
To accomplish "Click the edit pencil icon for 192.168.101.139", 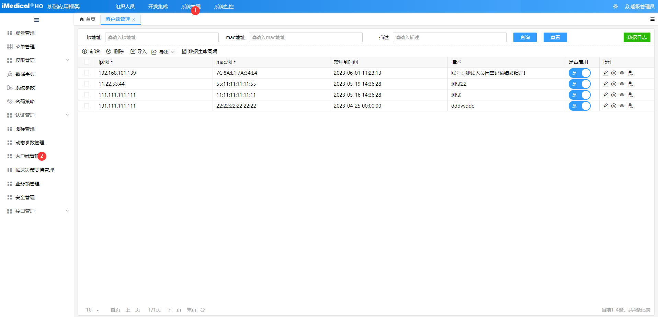I will 605,73.
